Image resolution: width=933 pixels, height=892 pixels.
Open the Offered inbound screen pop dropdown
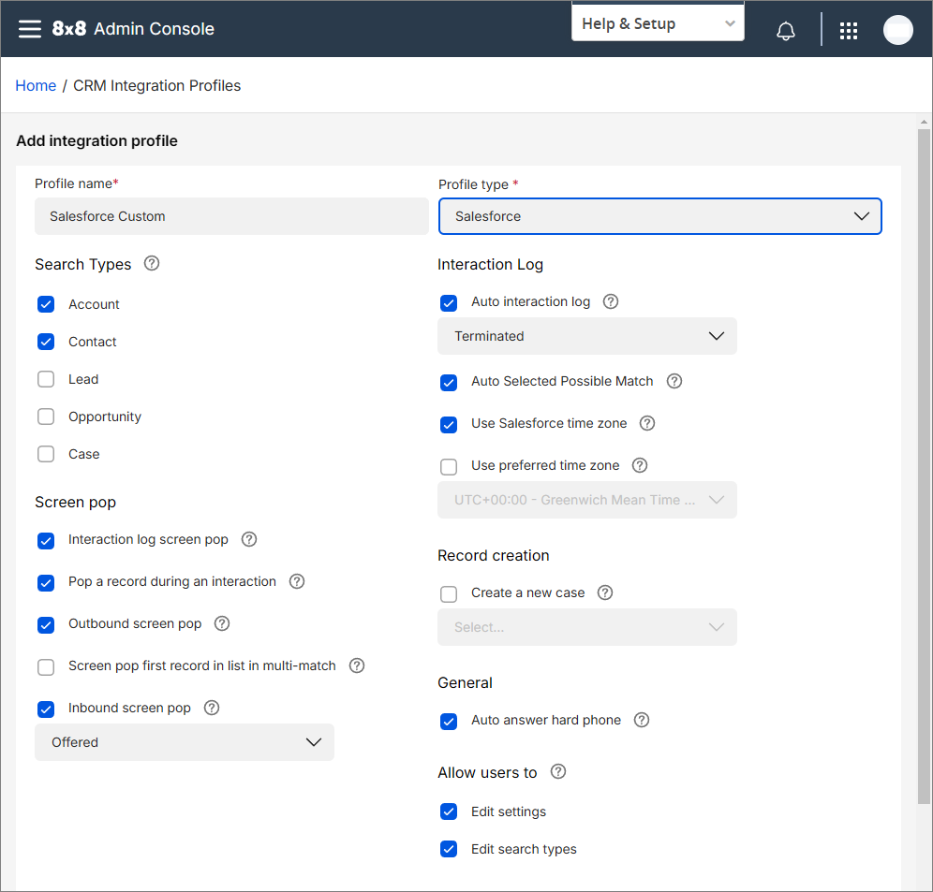coord(185,742)
